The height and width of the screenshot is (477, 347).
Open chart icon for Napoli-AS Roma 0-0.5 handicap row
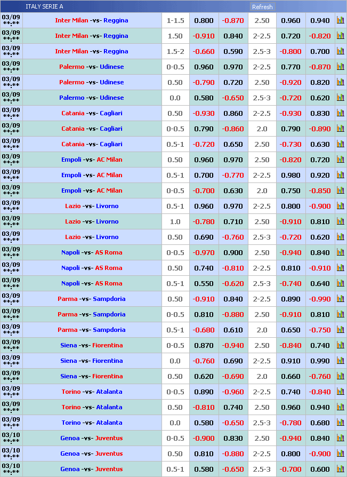[x=340, y=252]
